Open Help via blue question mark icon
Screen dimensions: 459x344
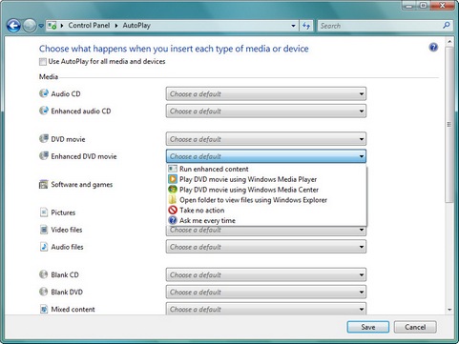(433, 48)
